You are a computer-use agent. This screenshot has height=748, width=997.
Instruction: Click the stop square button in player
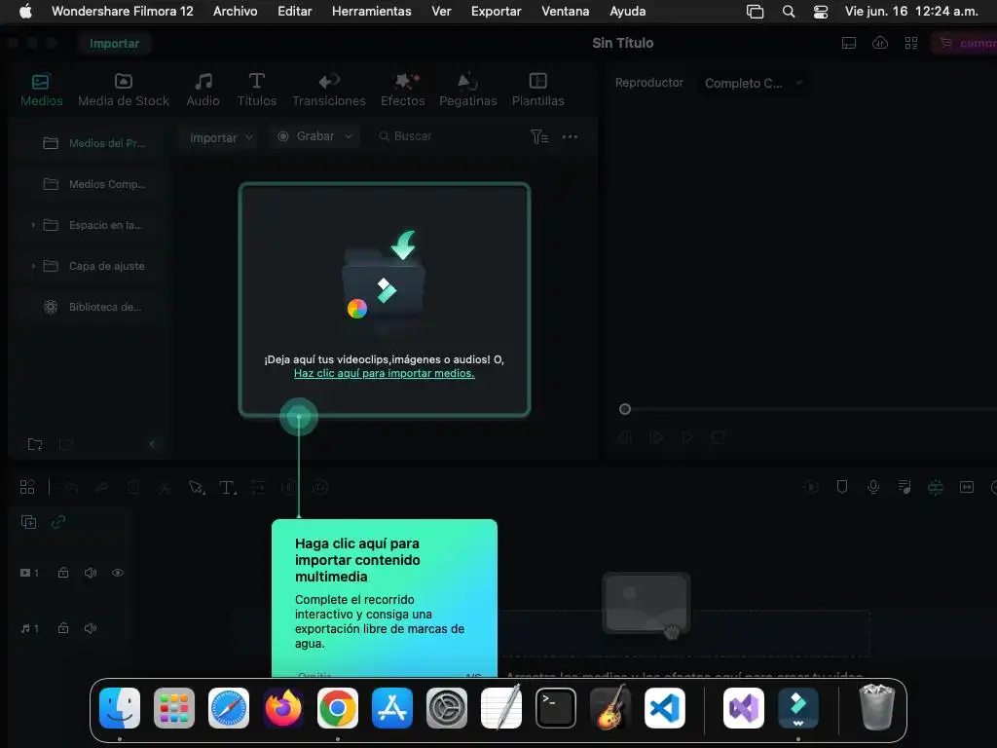[718, 437]
